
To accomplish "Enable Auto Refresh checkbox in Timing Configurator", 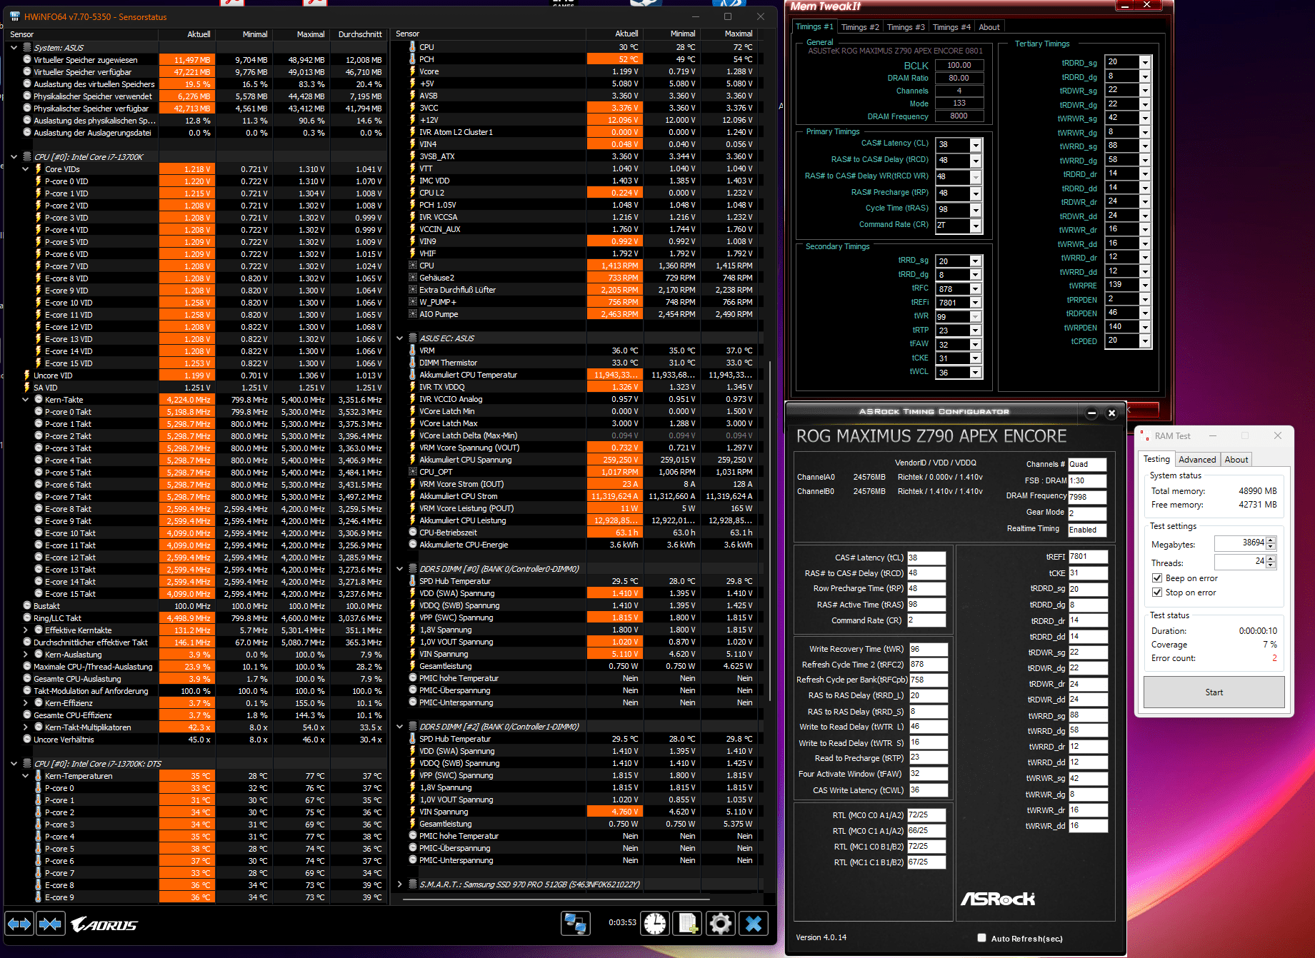I will click(x=981, y=938).
